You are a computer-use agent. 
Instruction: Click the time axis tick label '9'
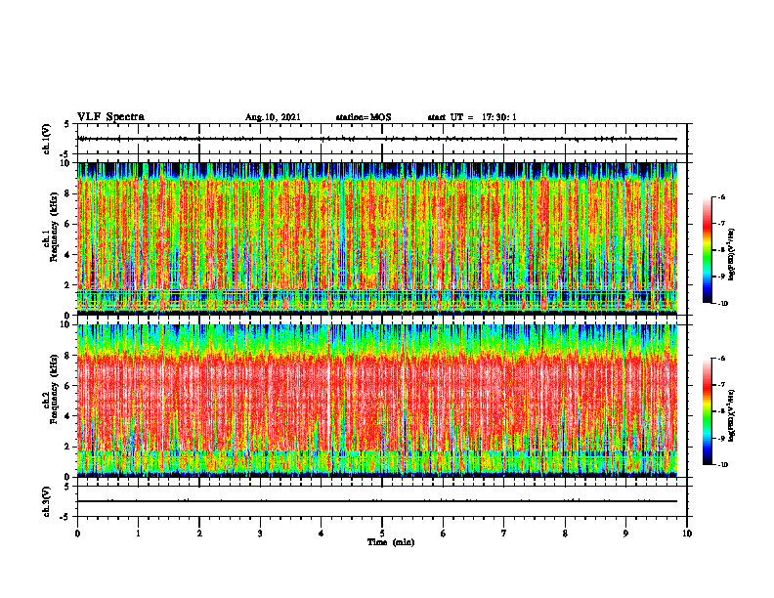pyautogui.click(x=625, y=534)
